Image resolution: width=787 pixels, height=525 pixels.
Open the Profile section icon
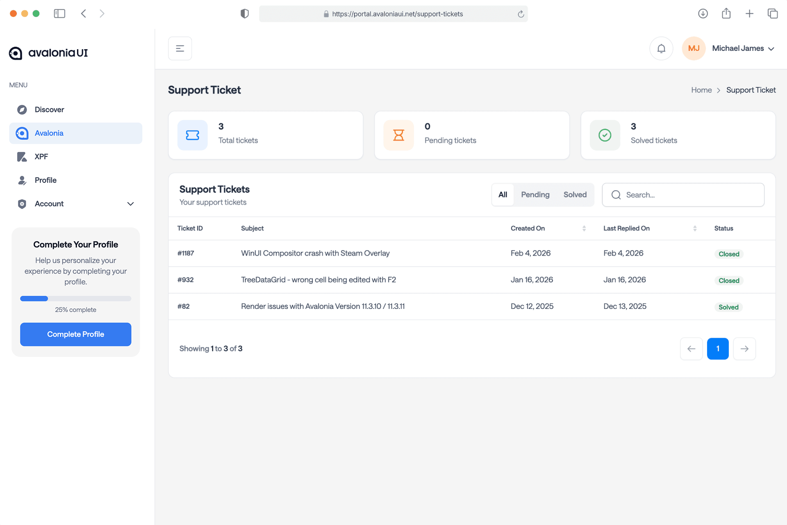click(22, 180)
